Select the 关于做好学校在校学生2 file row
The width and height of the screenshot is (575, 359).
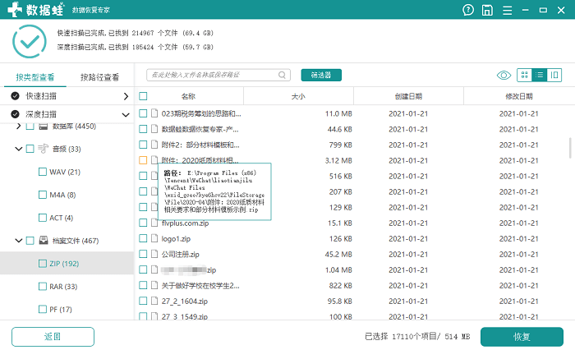355,285
